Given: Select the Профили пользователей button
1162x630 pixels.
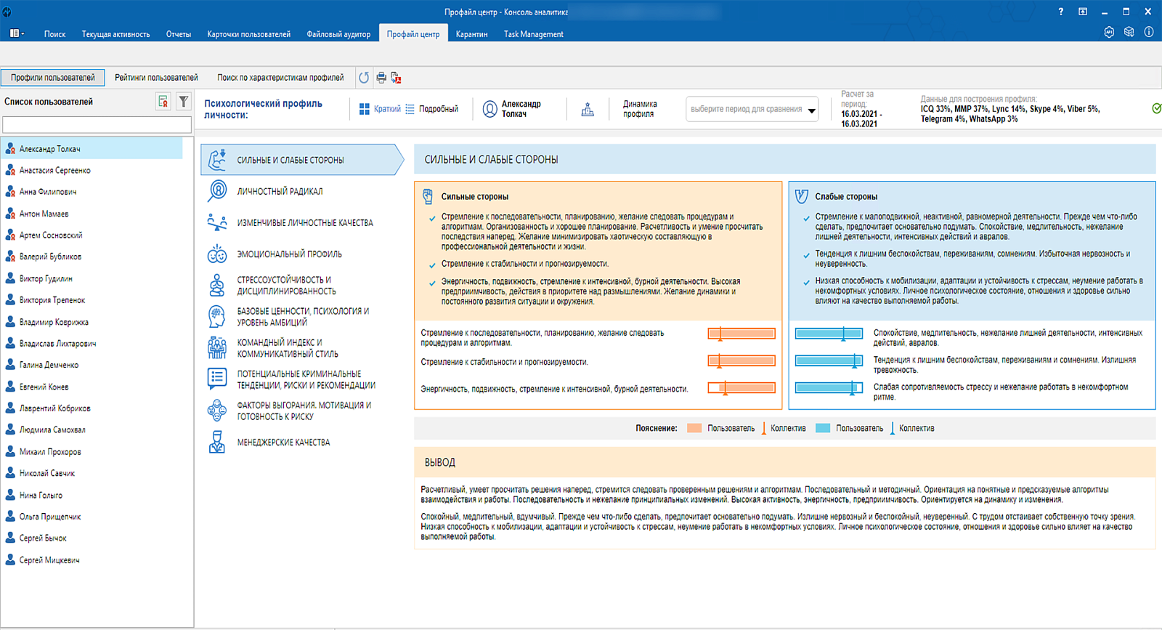Looking at the screenshot, I should click(x=53, y=78).
